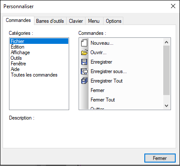180x166 pixels.
Task: Switch to the Commandes tab
Action: pyautogui.click(x=18, y=20)
